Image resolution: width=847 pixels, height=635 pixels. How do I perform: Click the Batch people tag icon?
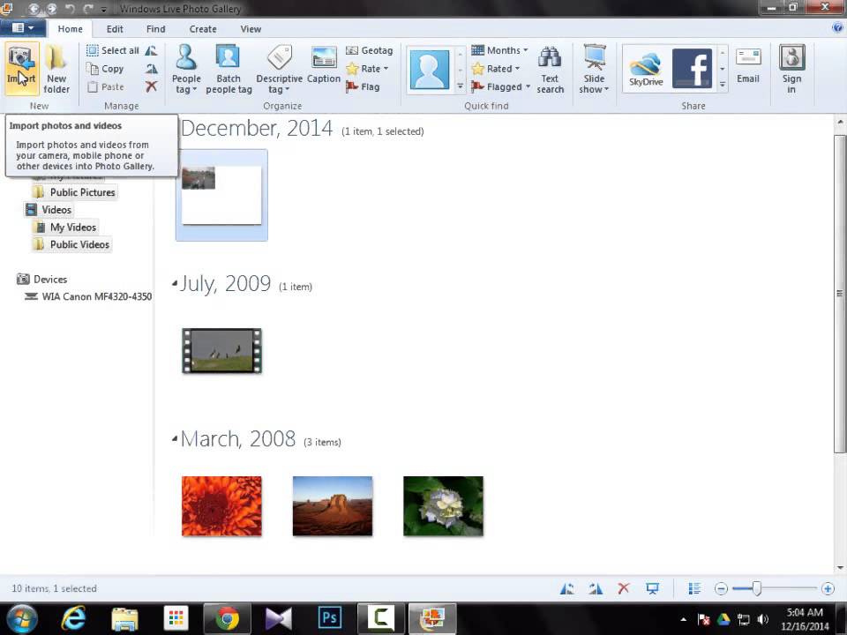229,69
